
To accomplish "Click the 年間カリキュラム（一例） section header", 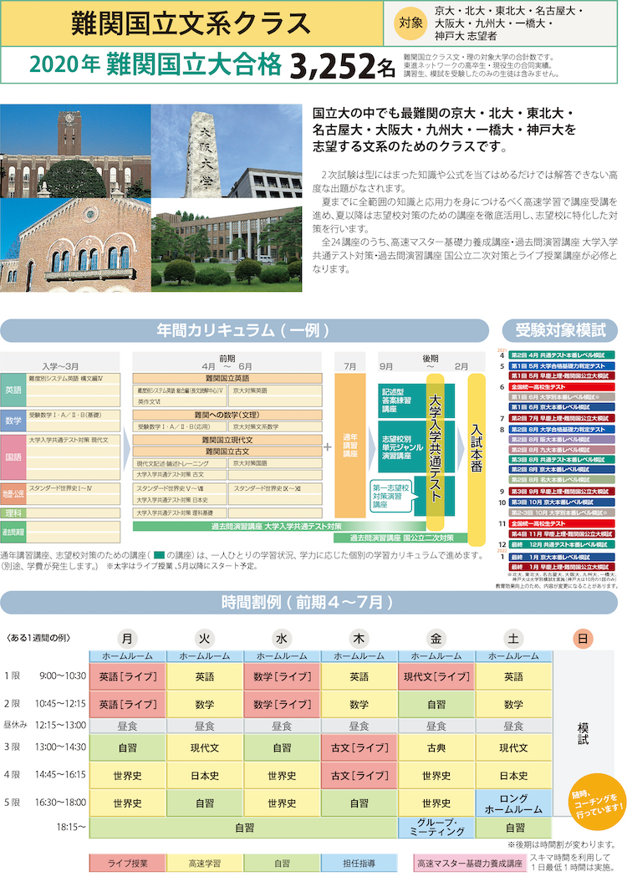I will [244, 330].
